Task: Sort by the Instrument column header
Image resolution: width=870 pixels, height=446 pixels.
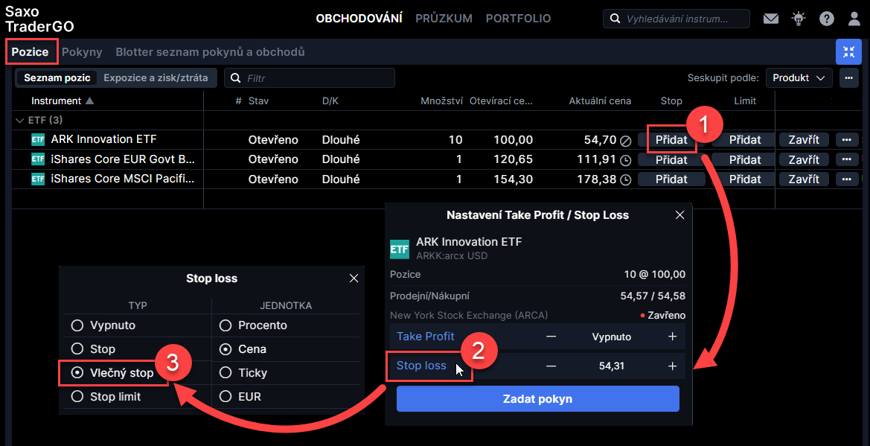Action: pyautogui.click(x=63, y=101)
